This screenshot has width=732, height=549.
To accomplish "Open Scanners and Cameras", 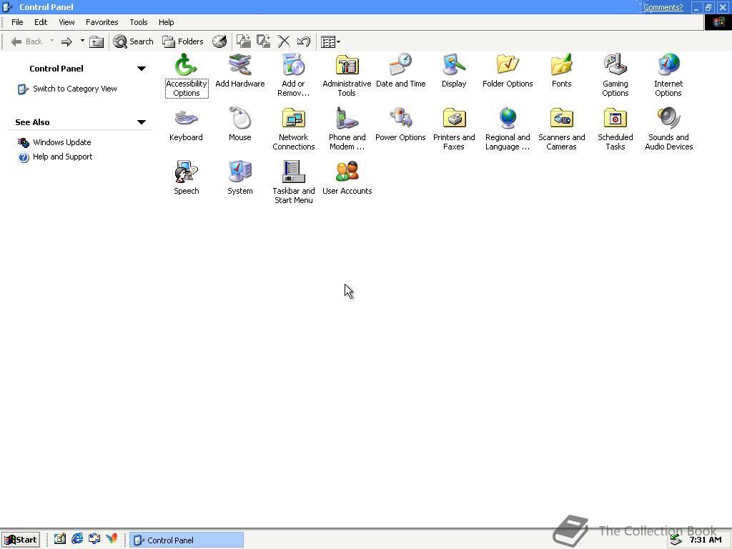I will coord(561,129).
